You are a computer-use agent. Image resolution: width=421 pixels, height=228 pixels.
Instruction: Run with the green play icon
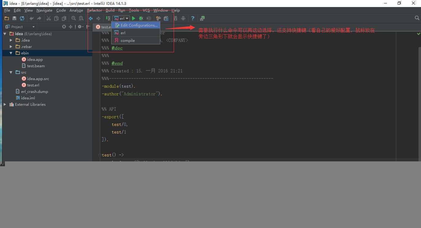pos(134,18)
